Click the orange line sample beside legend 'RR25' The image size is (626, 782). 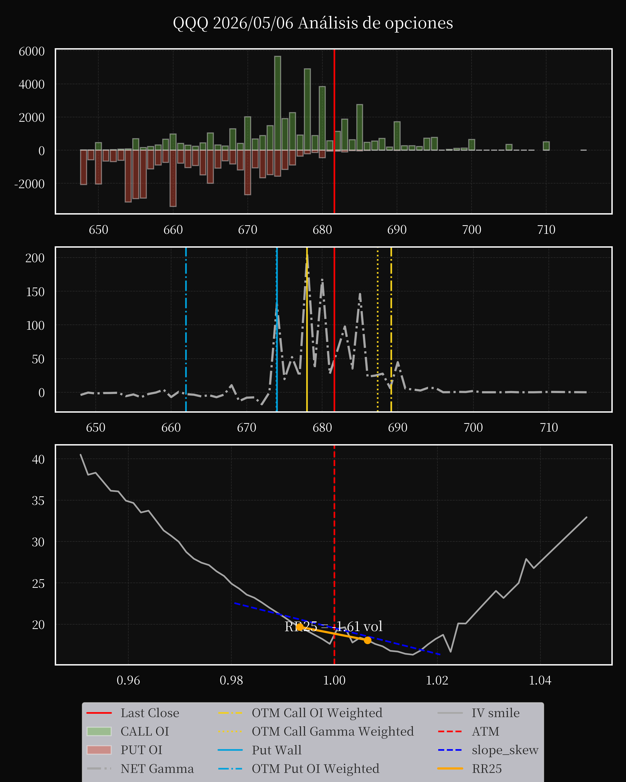450,768
